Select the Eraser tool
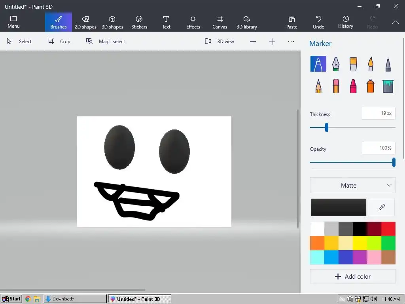 (x=335, y=86)
